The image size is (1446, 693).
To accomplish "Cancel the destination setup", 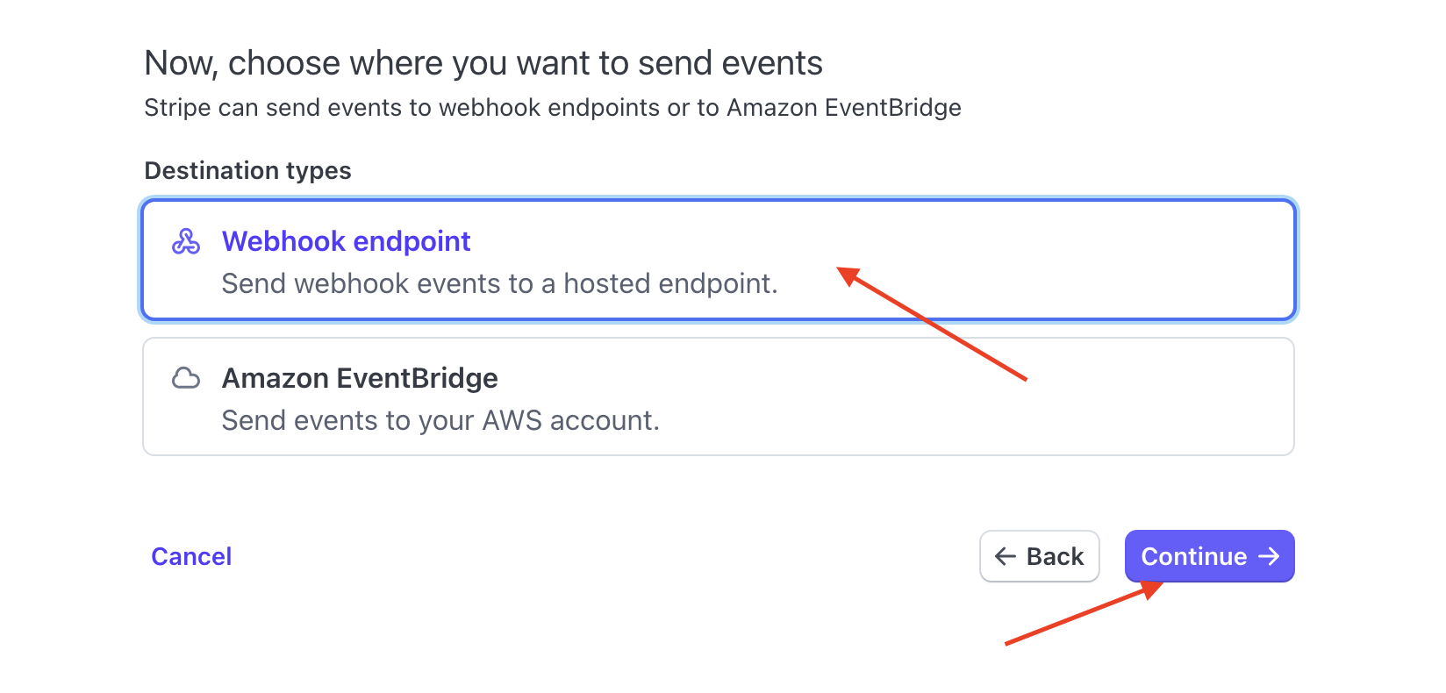I will 191,556.
